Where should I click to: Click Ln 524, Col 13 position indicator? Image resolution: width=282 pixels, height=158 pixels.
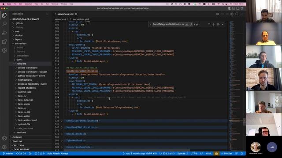[x=167, y=154]
